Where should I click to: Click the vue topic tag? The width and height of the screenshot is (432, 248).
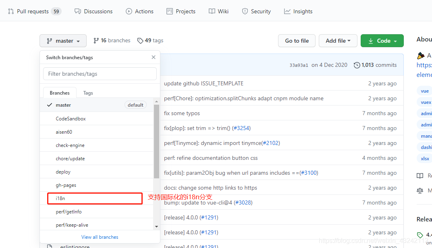(425, 91)
